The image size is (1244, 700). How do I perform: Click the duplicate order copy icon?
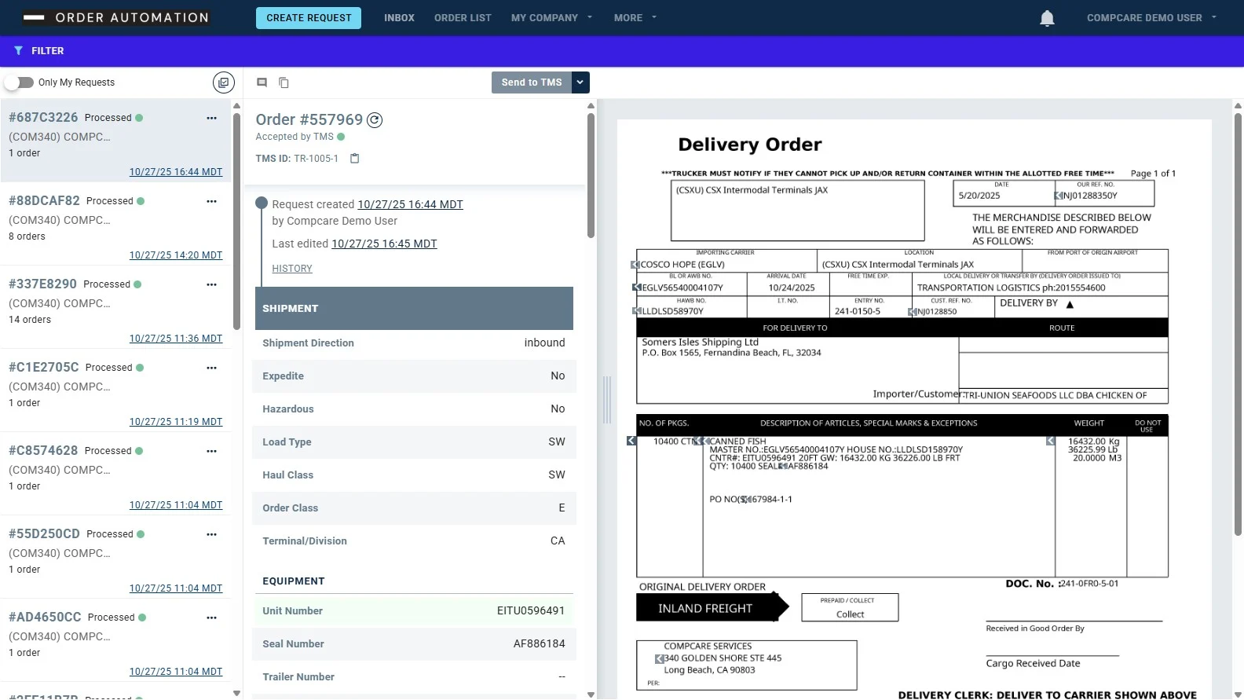tap(284, 82)
